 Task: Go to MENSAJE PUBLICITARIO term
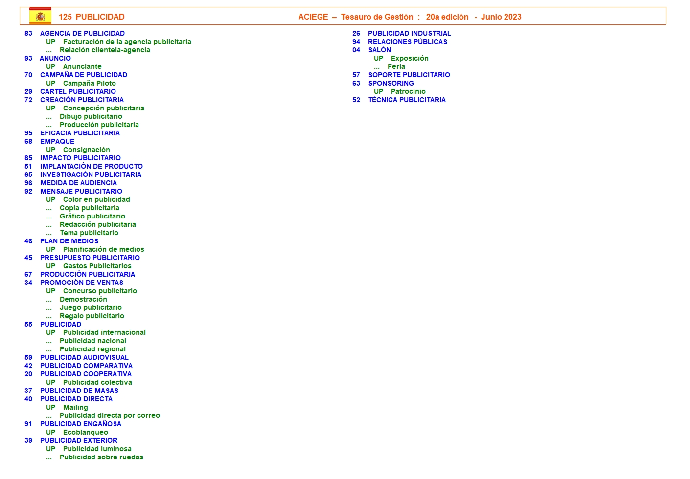[81, 191]
